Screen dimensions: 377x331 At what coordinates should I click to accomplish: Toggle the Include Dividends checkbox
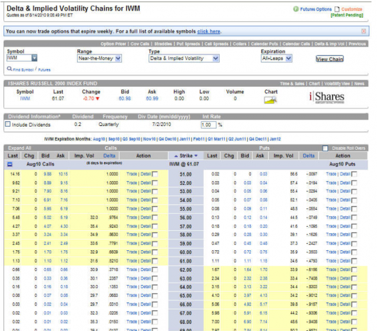click(x=8, y=124)
